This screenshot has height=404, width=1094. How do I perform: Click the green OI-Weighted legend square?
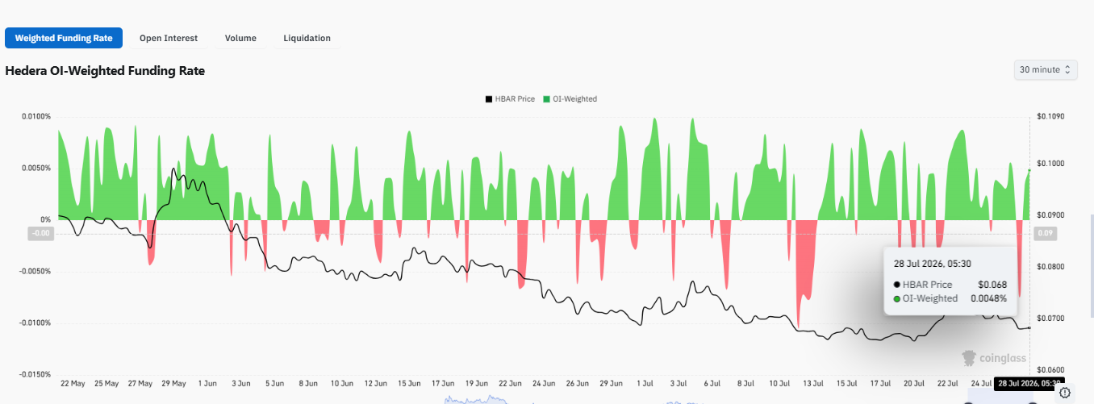click(546, 99)
